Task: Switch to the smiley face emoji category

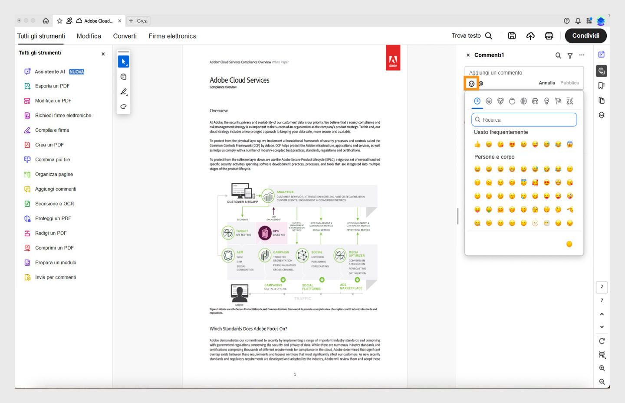Action: pyautogui.click(x=489, y=101)
